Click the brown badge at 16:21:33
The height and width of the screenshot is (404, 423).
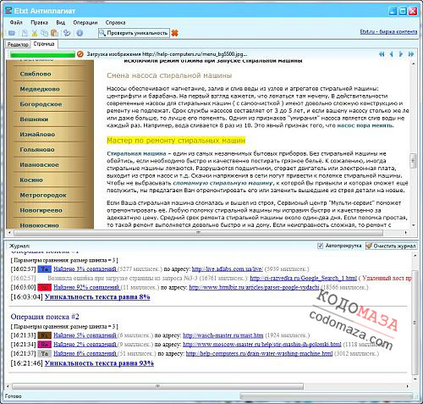[45, 335]
